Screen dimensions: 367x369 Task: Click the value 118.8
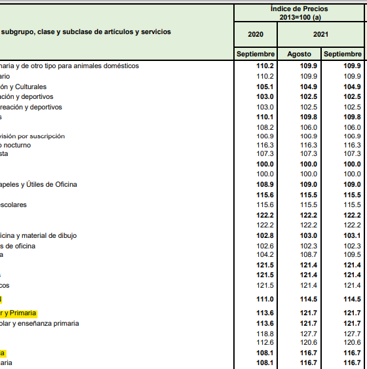click(265, 334)
